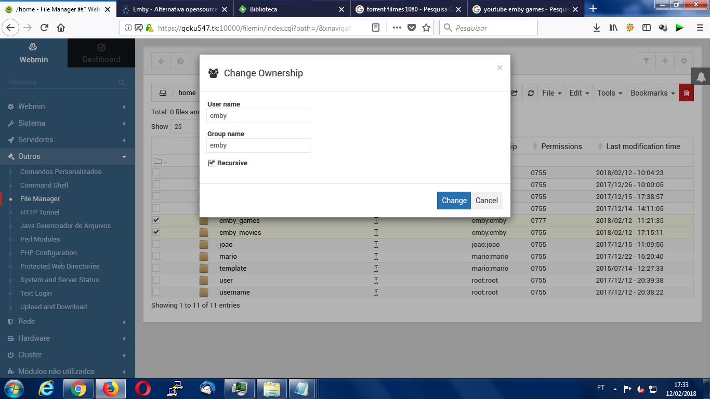
Task: Expand the Servidores sidebar category
Action: click(x=68, y=140)
